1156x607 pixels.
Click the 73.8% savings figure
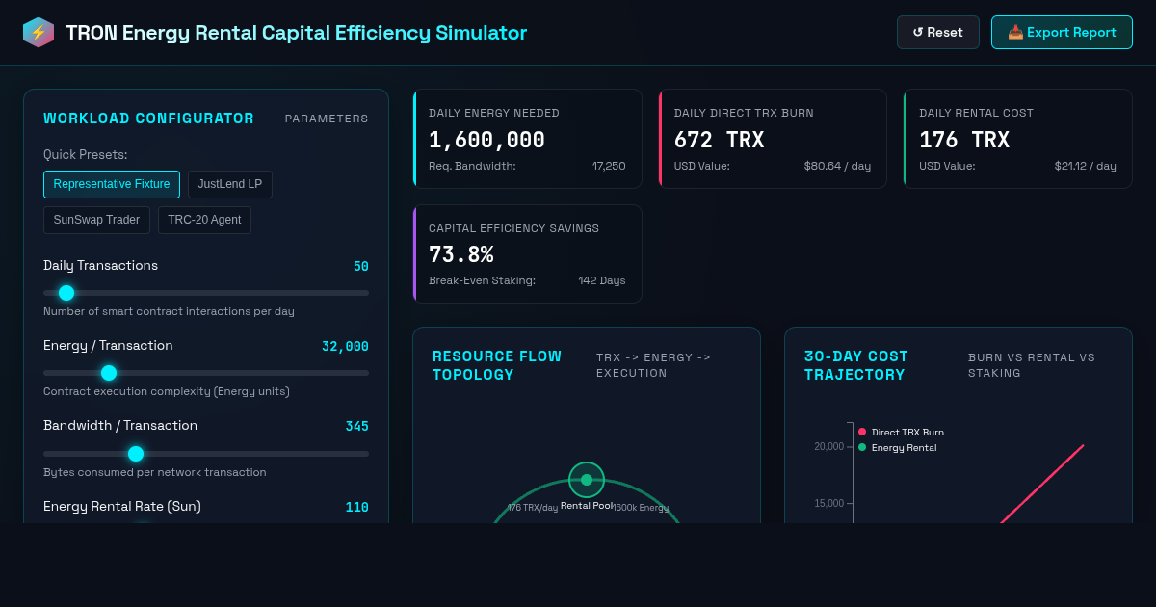click(x=461, y=255)
